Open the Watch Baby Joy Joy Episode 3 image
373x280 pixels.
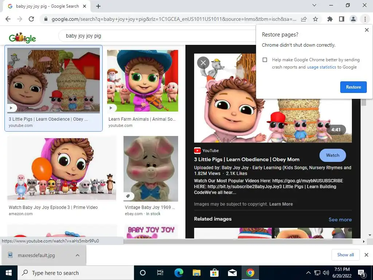[62, 168]
